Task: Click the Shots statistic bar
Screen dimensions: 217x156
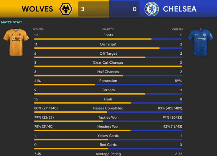Action: click(108, 39)
